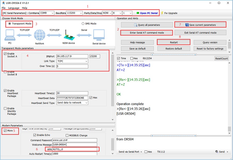Click the Command Password field
Screen dimensions: 233x160
(75, 140)
